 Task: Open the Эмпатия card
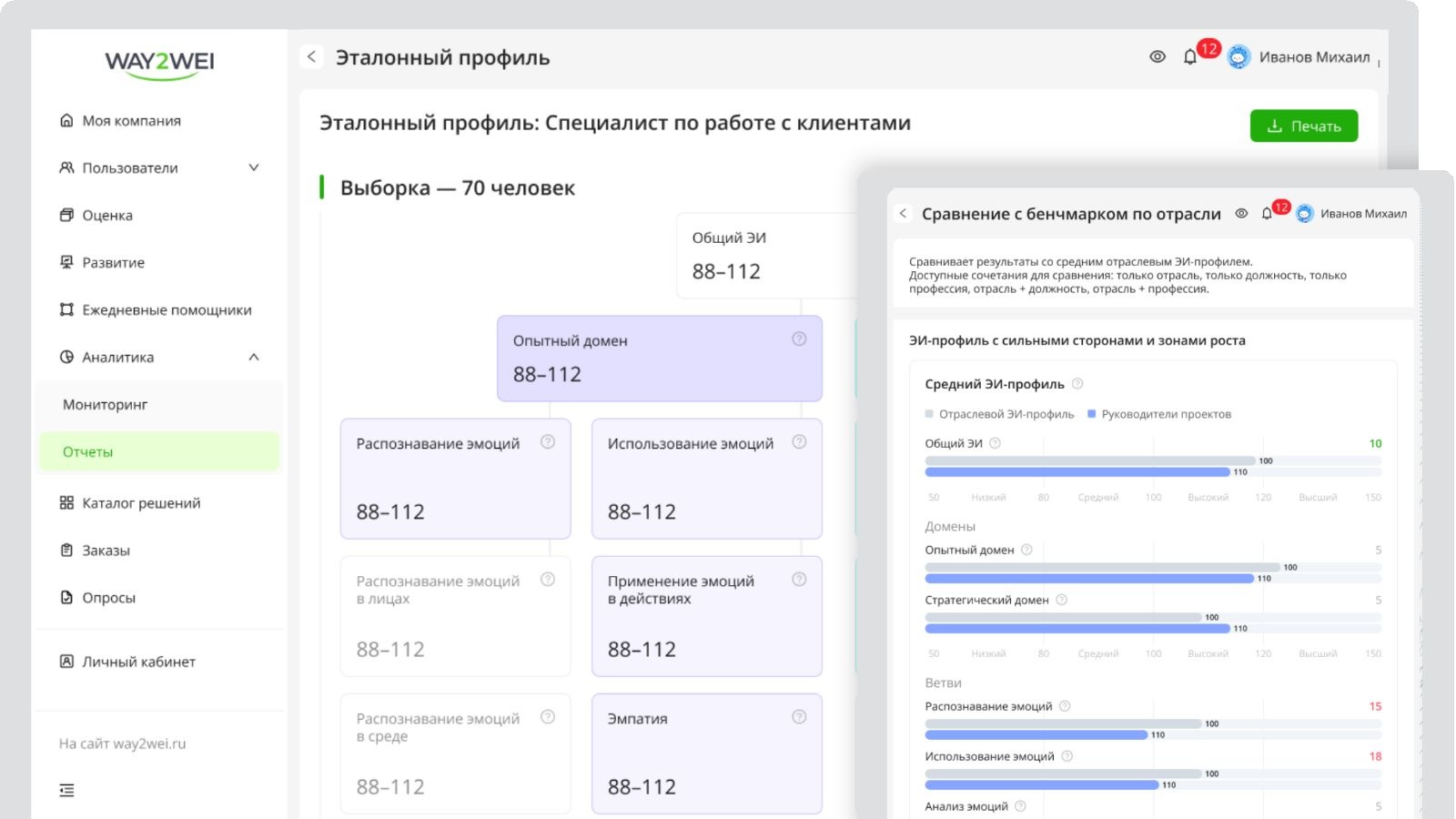pyautogui.click(x=706, y=753)
